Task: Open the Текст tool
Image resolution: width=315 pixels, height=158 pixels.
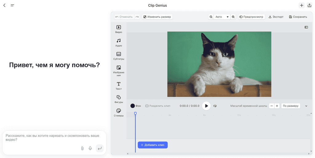Action: pos(118,86)
